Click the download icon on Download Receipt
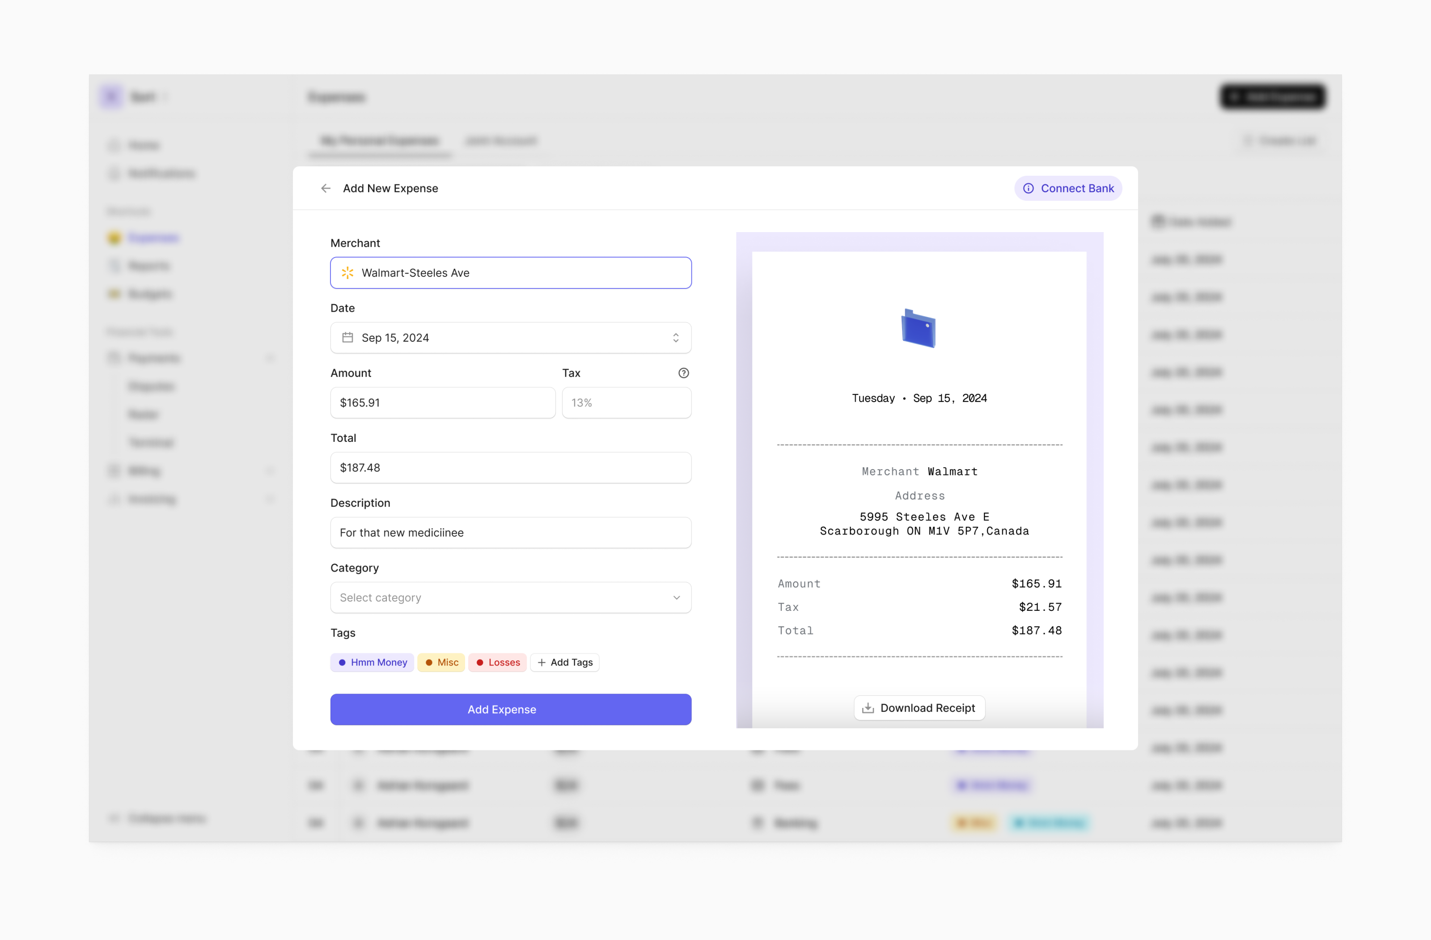1431x940 pixels. [x=868, y=708]
